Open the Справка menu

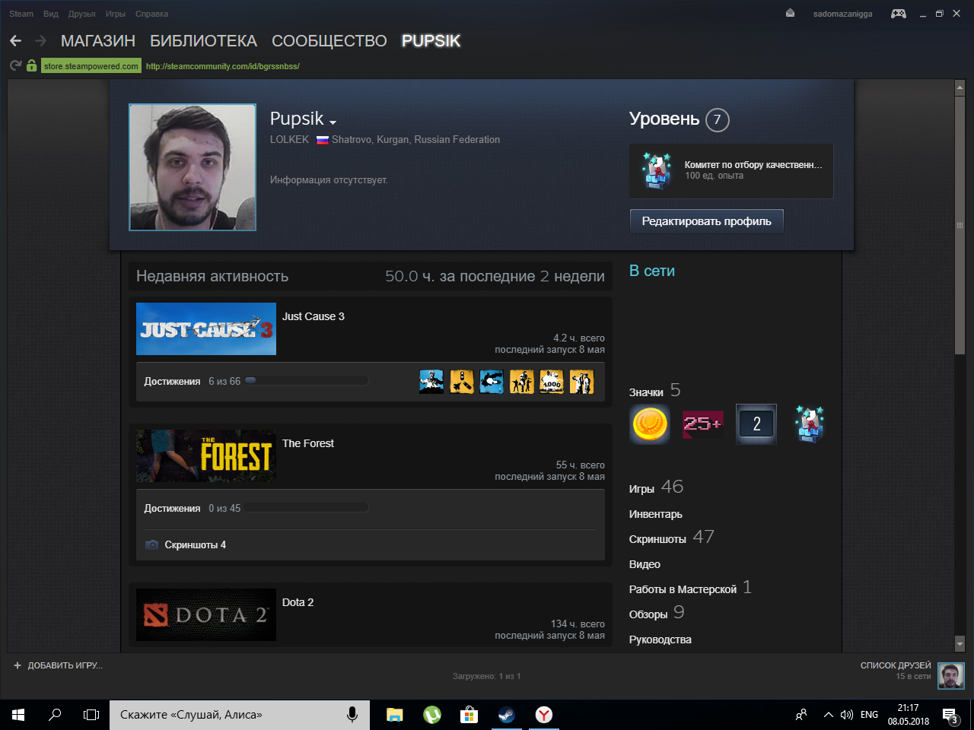[x=152, y=14]
